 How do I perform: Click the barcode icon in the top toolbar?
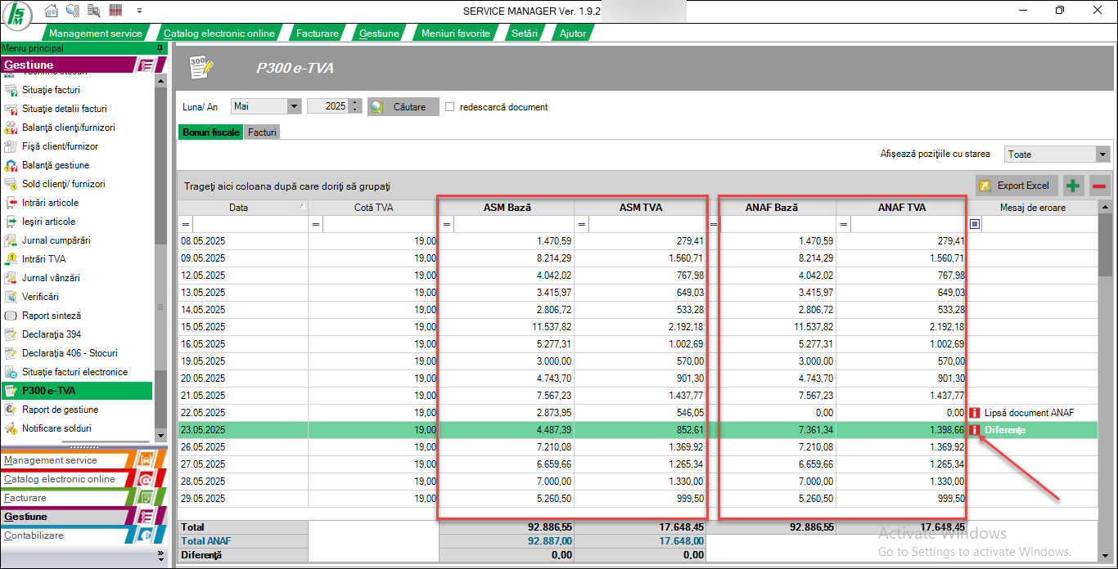[115, 11]
